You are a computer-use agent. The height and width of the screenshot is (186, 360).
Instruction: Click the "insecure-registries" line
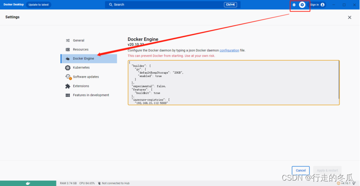click(x=150, y=100)
